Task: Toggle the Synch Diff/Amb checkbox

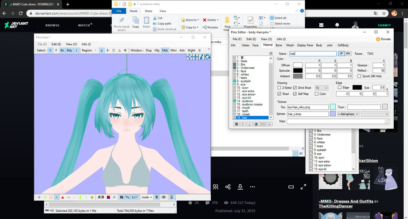Action: (x=359, y=76)
